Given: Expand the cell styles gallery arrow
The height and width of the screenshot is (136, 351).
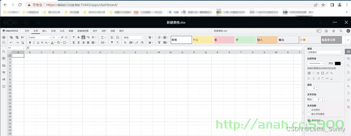Looking at the screenshot, I should [x=348, y=40].
